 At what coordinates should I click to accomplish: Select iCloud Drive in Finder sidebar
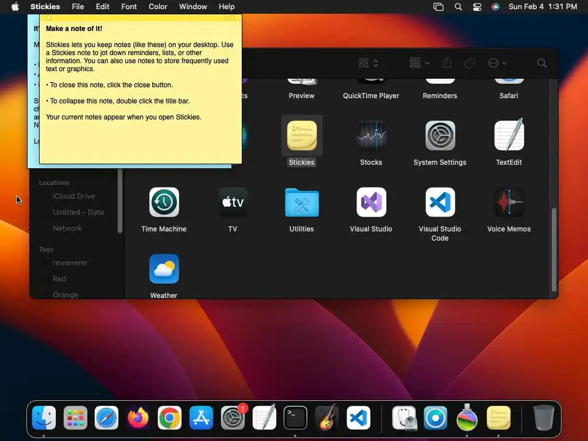tap(74, 196)
